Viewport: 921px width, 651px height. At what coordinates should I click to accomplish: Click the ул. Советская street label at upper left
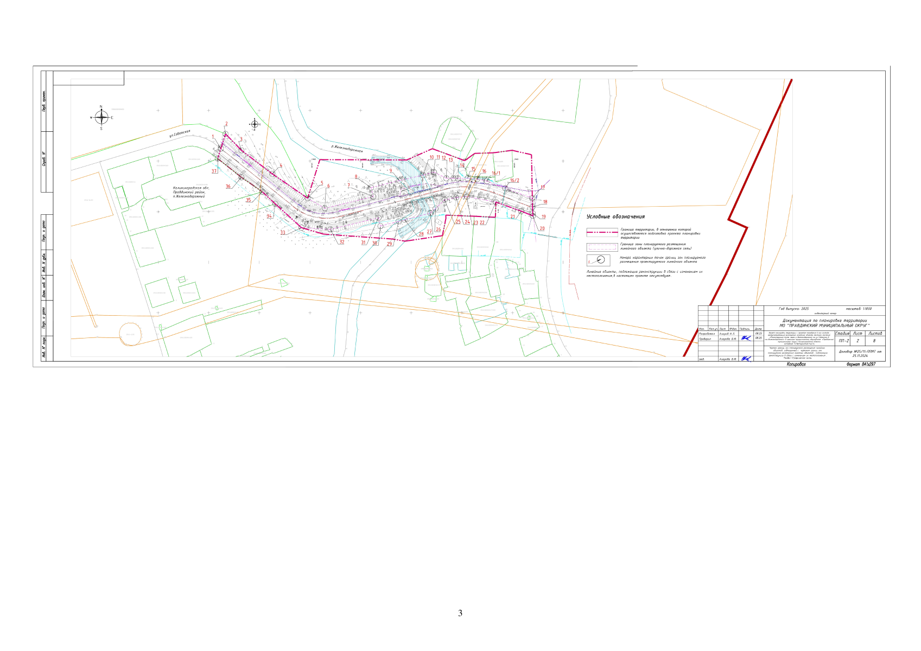(x=180, y=134)
